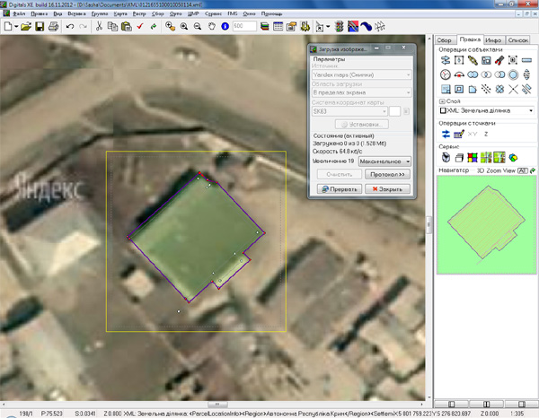
Task: Click the red checkmark toolbar icon
Action: (x=141, y=28)
